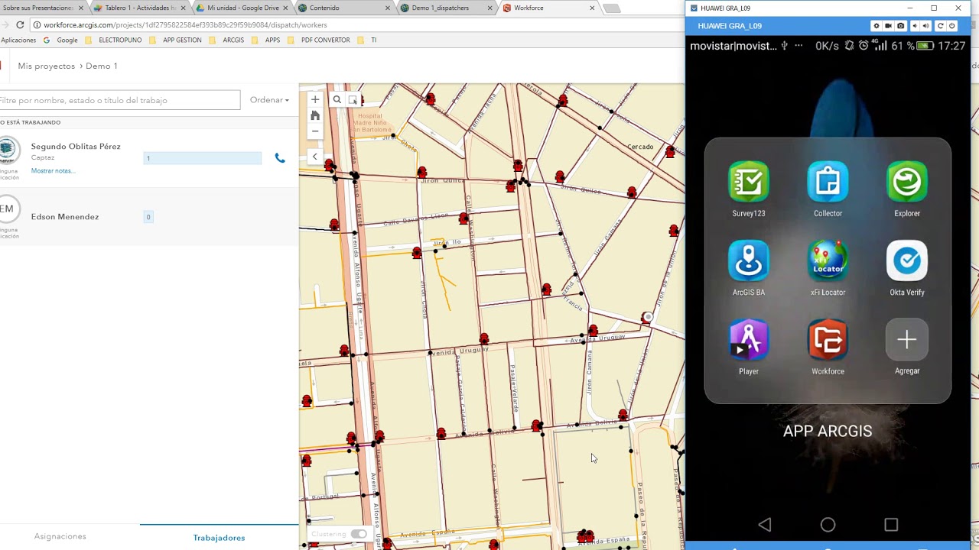This screenshot has height=550, width=979.
Task: Switch to the Trabajadores tab
Action: (219, 538)
